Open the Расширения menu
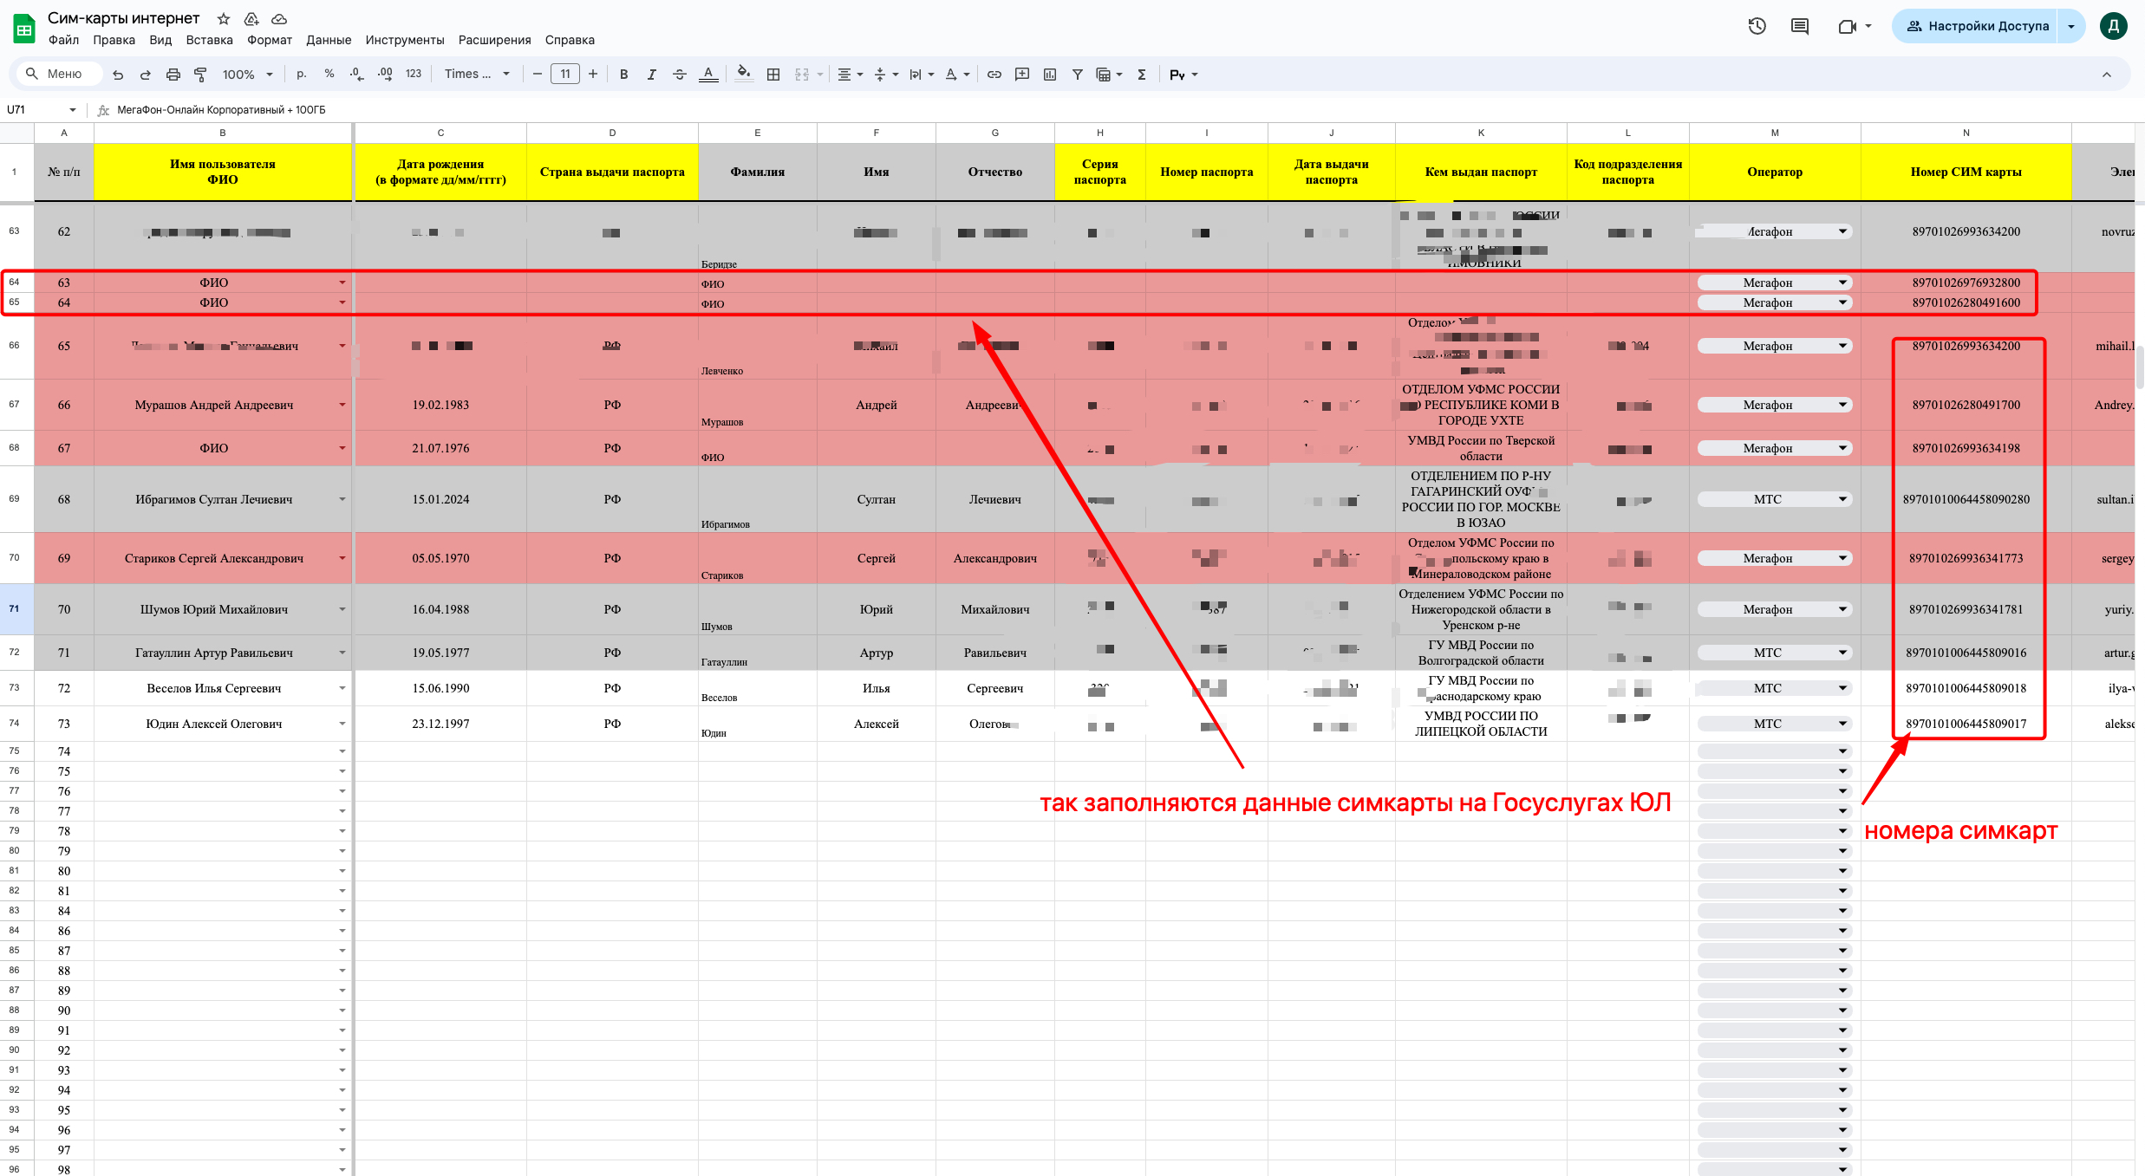The image size is (2145, 1176). (494, 40)
